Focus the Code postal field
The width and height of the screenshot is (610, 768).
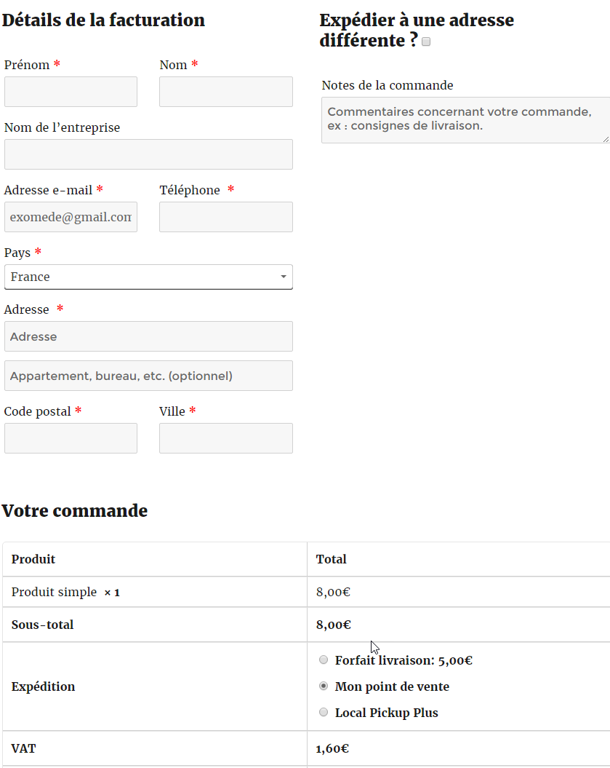click(x=71, y=438)
